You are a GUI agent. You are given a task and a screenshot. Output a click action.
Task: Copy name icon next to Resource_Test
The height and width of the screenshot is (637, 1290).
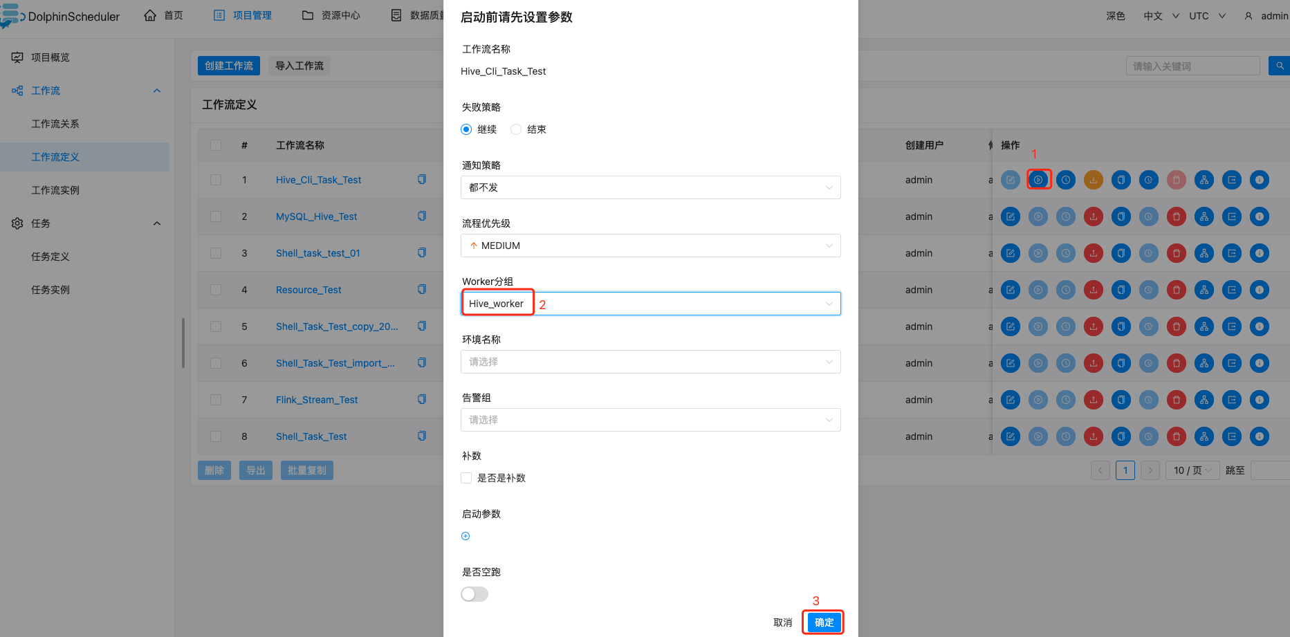click(x=422, y=289)
